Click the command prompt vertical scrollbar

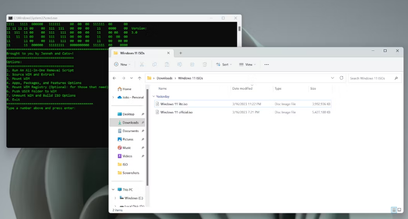239,34
